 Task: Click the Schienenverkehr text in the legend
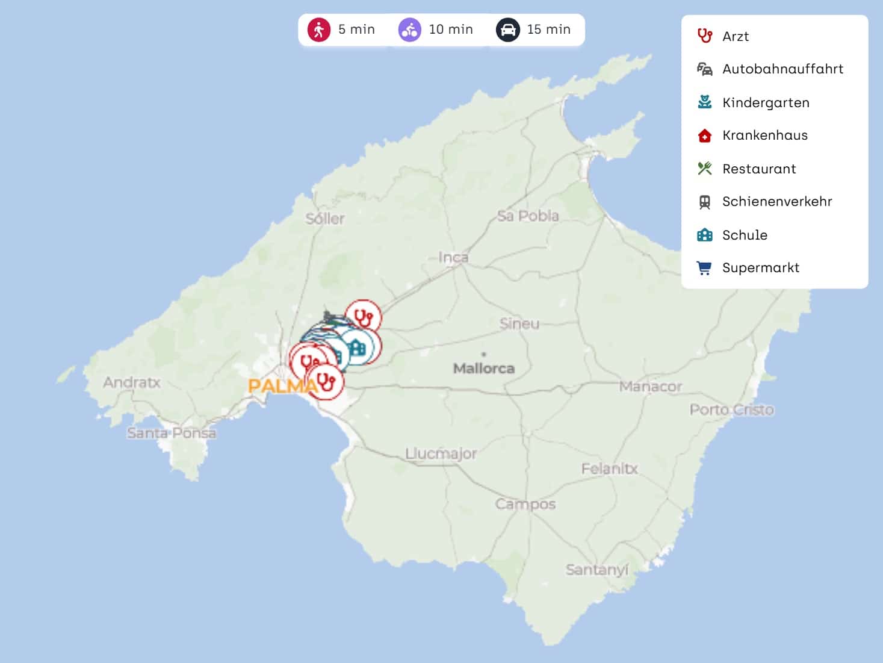coord(777,202)
